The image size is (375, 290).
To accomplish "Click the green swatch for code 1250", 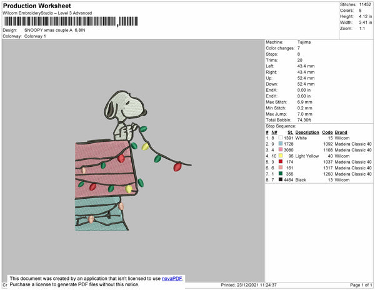I will (x=281, y=174).
